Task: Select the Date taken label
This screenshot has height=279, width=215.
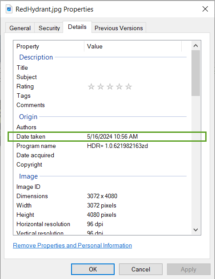Action: pos(31,136)
